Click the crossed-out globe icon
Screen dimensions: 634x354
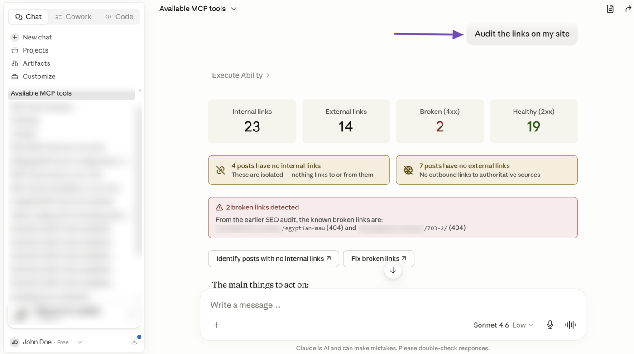(x=408, y=170)
